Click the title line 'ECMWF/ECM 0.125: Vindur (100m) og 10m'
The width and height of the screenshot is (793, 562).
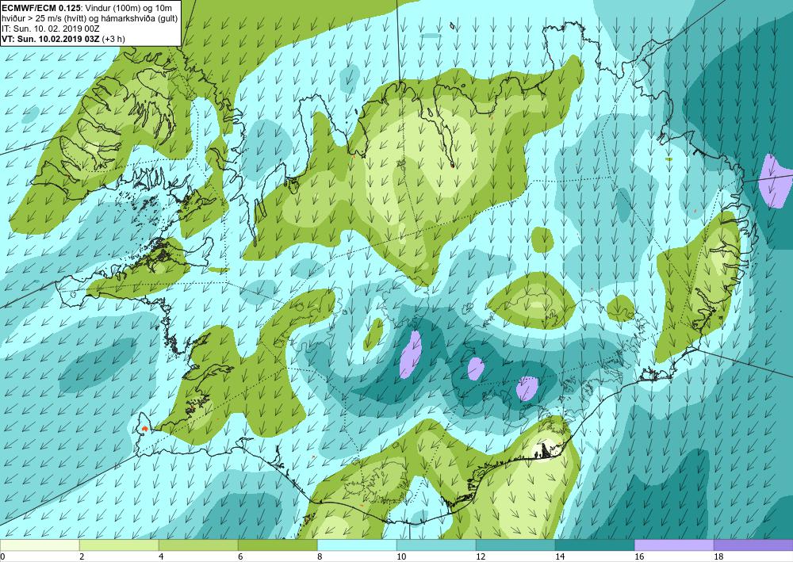(86, 8)
